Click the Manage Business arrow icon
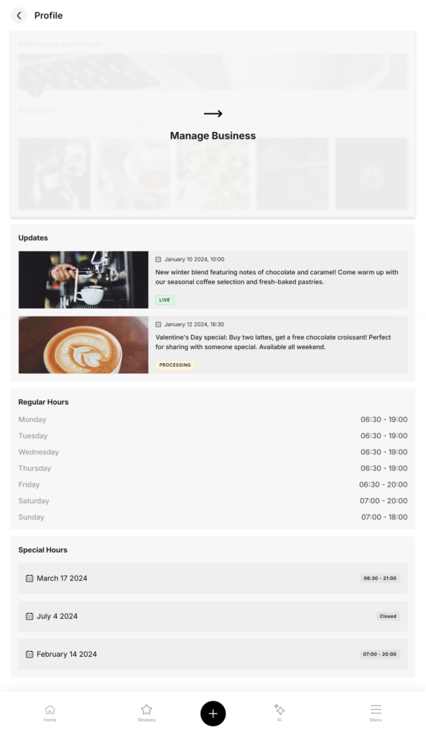426x735 pixels. pos(213,113)
